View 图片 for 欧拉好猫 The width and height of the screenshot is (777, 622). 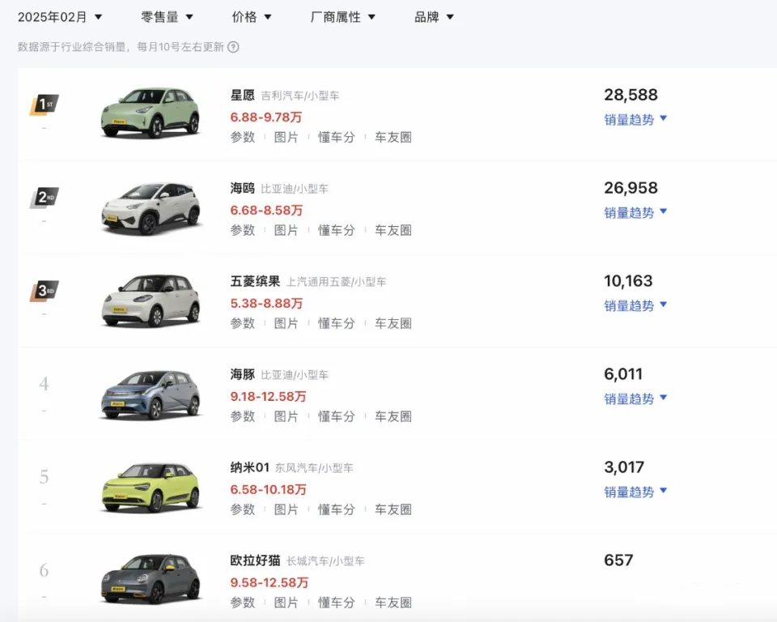click(x=287, y=603)
